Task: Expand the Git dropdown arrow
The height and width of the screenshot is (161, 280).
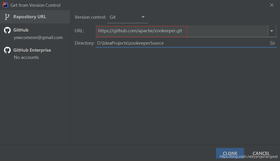Action: click(143, 17)
